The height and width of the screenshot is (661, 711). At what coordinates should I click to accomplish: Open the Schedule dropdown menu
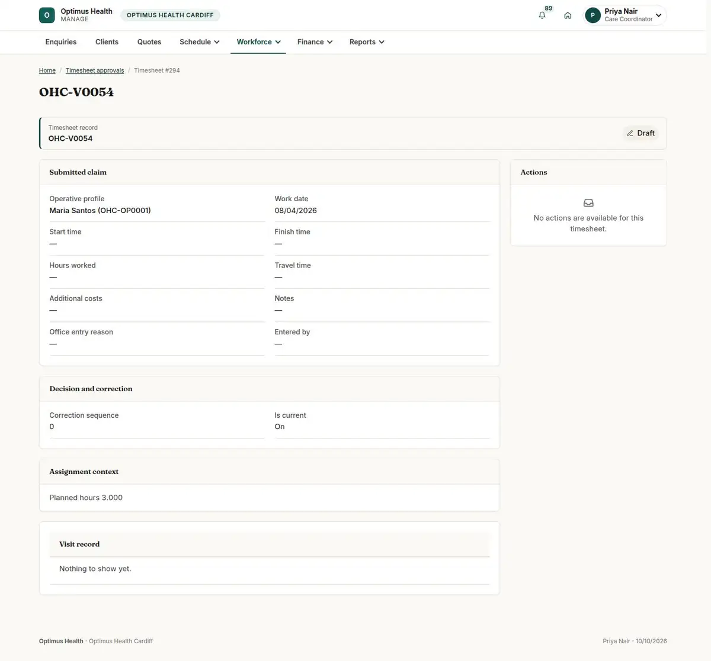coord(200,42)
